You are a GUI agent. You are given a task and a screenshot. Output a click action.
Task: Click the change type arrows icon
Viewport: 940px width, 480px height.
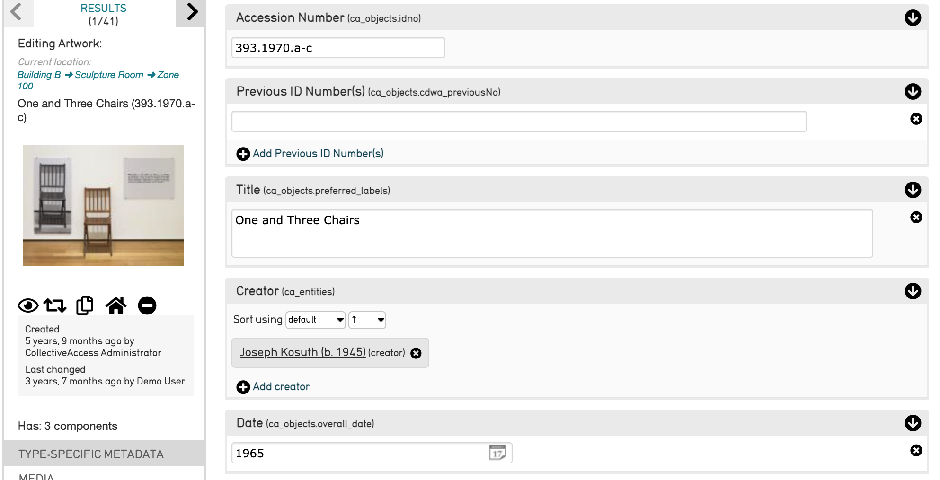click(x=55, y=305)
